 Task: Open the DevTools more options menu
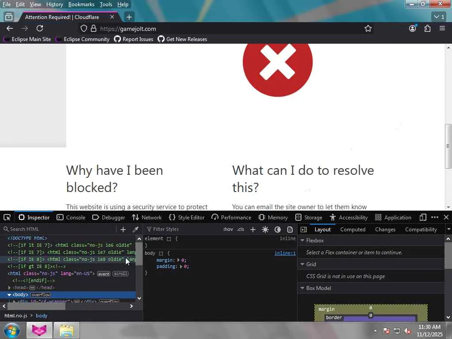435,217
